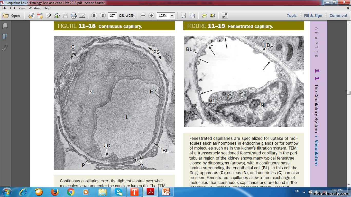
Task: Open the Fill & Sign pane
Action: (313, 15)
